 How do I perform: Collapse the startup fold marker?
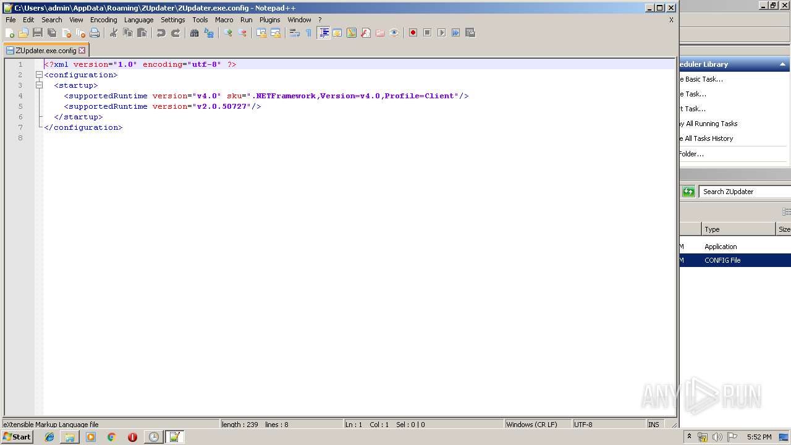(x=39, y=85)
